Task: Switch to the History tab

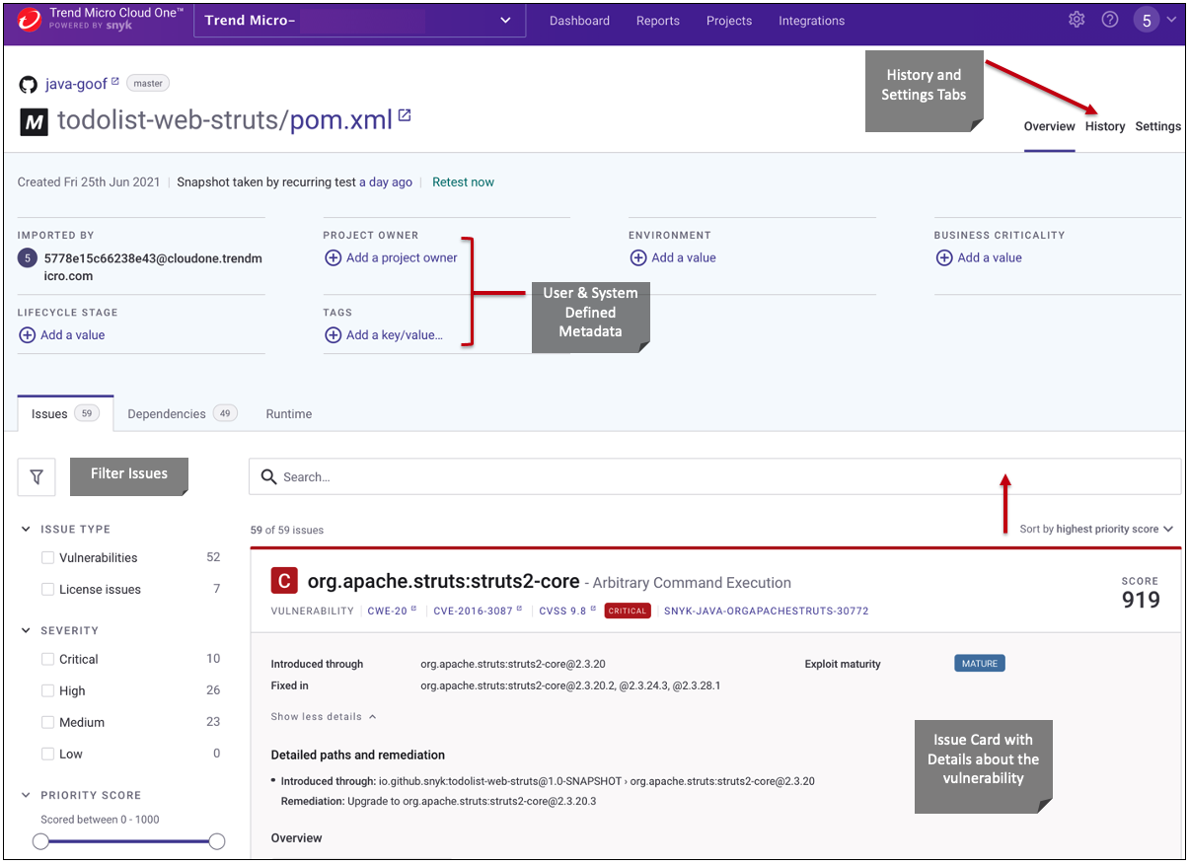Action: click(x=1105, y=126)
